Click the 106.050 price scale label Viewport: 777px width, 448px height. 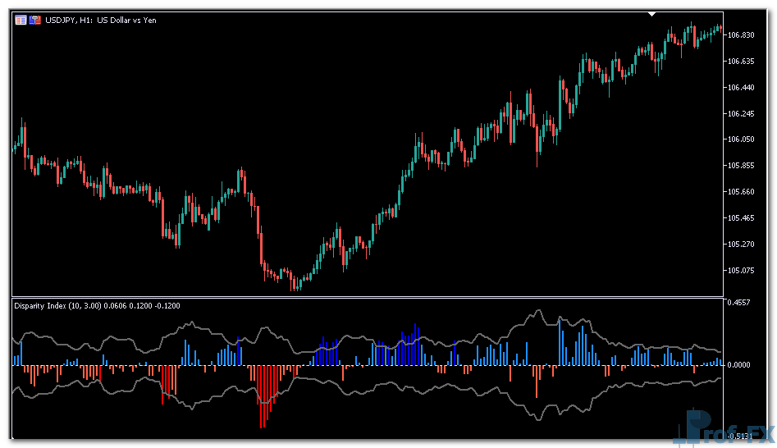742,139
